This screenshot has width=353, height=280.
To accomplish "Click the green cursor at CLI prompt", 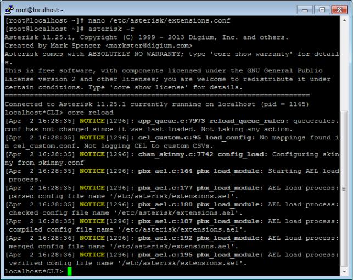I will (70, 271).
